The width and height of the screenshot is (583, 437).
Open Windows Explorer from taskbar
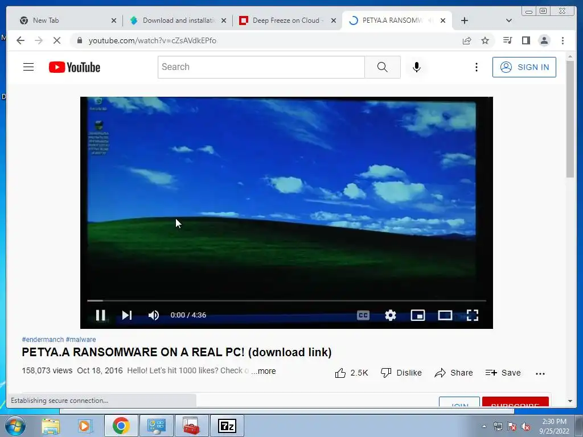click(51, 426)
